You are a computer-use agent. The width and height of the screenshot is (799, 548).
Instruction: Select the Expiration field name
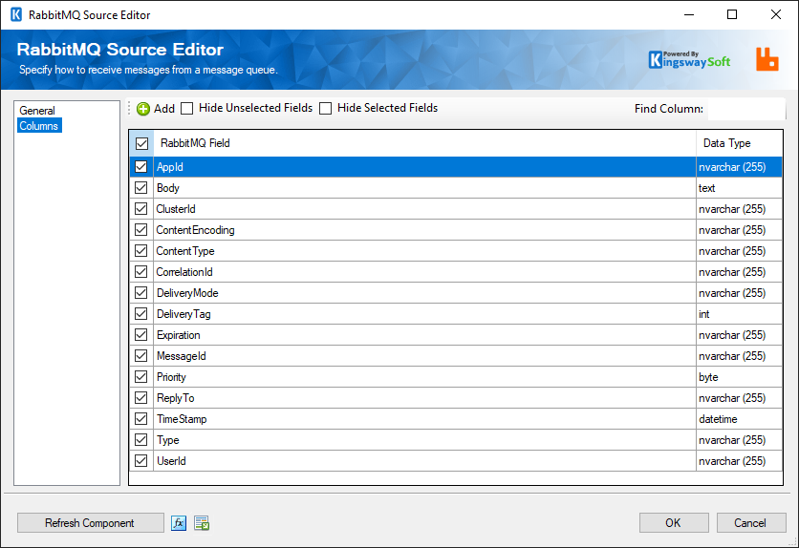[179, 335]
